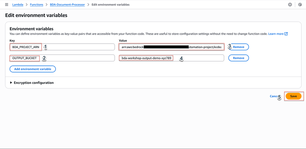Open the Functions breadcrumb link
Image resolution: width=306 pixels, height=149 pixels.
[x=36, y=4]
